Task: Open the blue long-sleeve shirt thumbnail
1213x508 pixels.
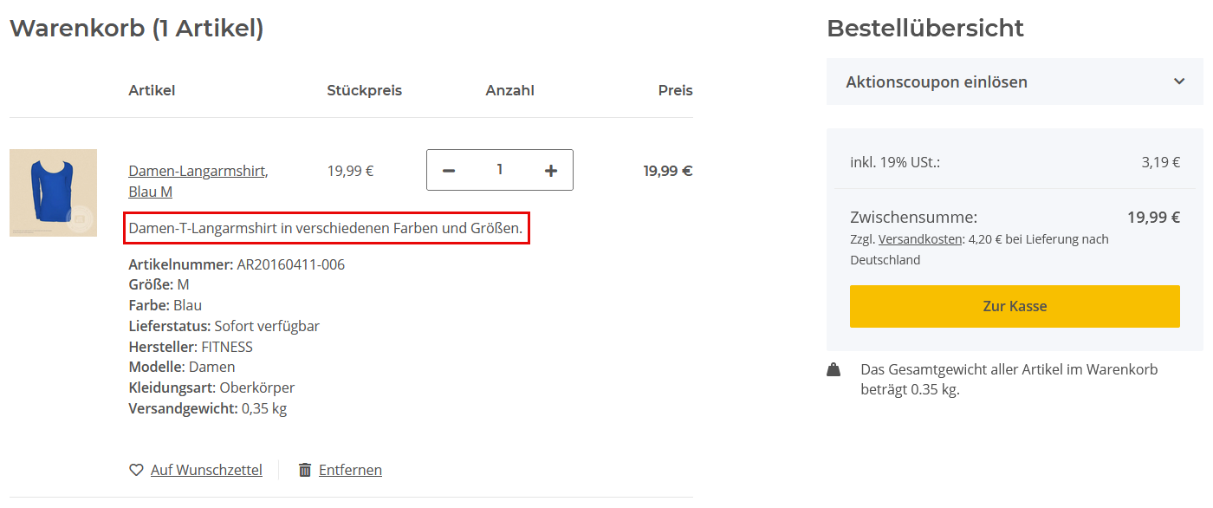Action: coord(53,192)
